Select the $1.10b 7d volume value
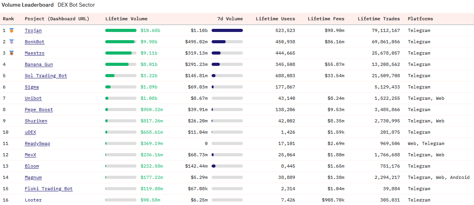Screen dimensions: 474x205 199,30
